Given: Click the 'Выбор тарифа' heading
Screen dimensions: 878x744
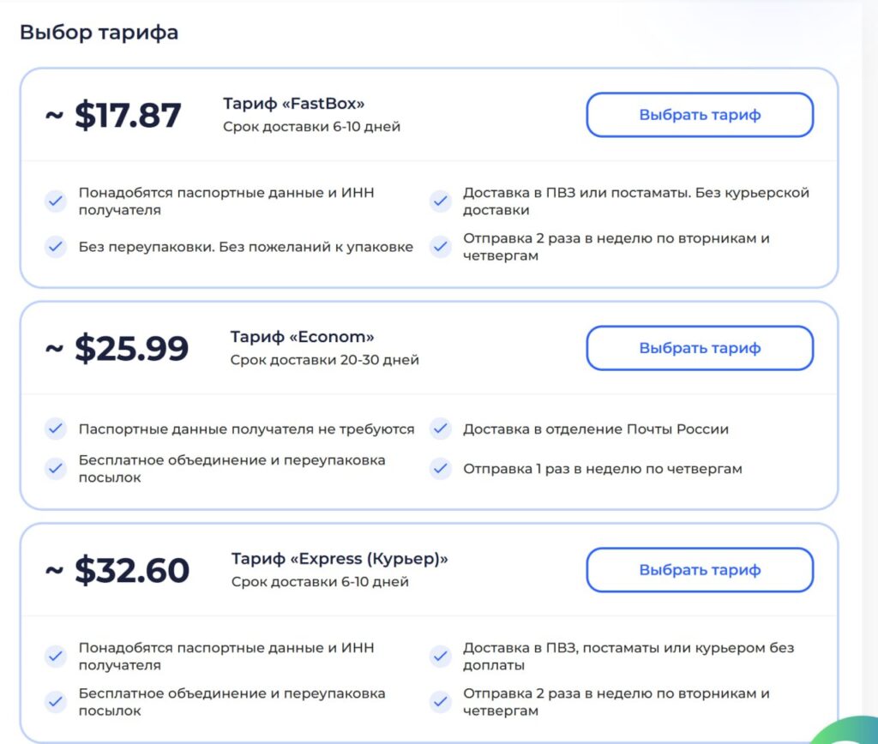Looking at the screenshot, I should (x=99, y=33).
